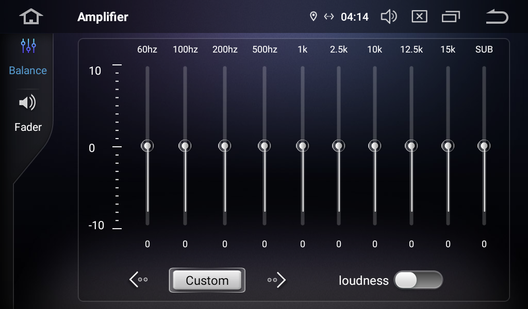The height and width of the screenshot is (309, 528).
Task: Click the 500hz slider knob
Action: (265, 146)
